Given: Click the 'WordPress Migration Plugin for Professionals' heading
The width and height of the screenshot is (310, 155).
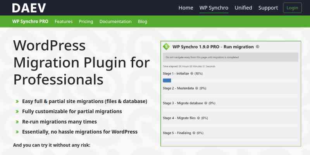Looking at the screenshot, I should click(x=81, y=62).
